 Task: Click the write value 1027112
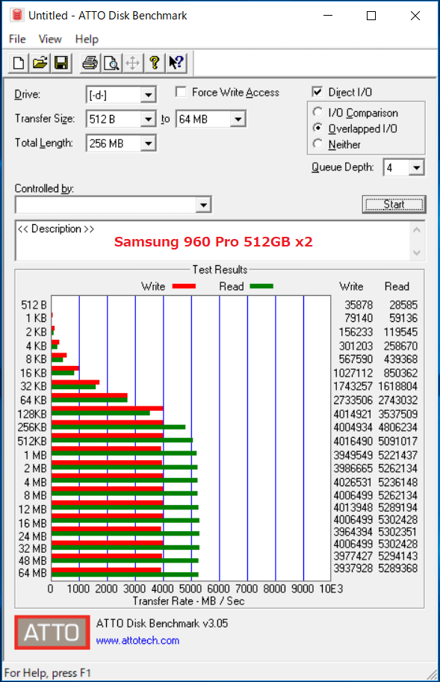[353, 373]
